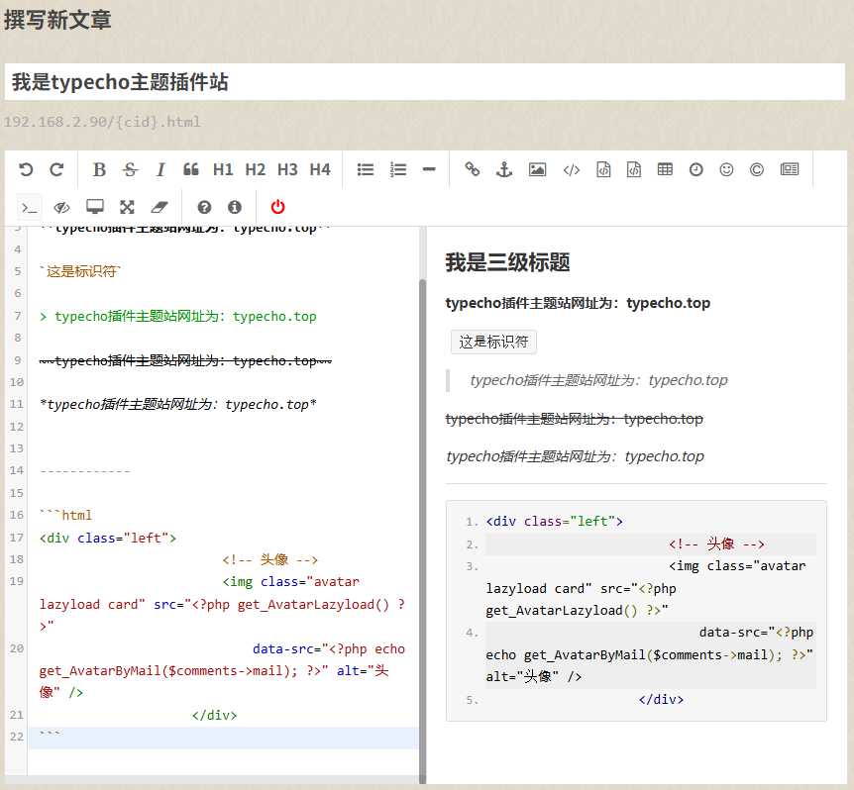
Task: Insert an H1 heading
Action: point(223,169)
